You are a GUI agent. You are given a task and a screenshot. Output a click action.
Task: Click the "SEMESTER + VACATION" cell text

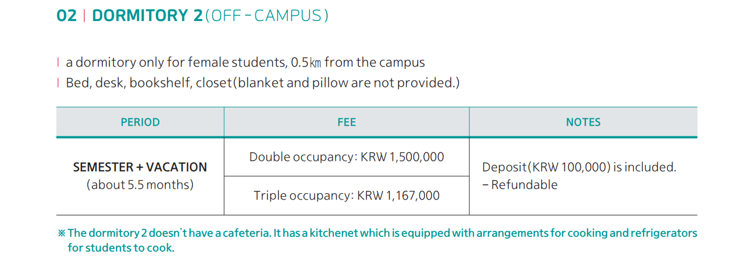coord(140,167)
